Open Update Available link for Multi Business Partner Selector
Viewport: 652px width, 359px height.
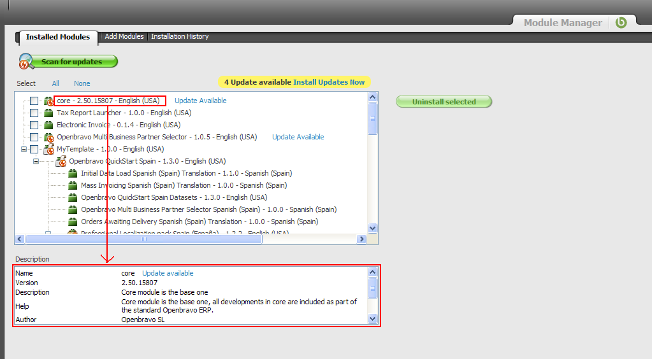click(298, 137)
